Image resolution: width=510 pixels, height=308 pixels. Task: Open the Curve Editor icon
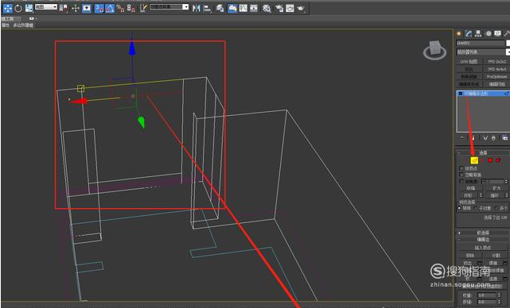243,8
